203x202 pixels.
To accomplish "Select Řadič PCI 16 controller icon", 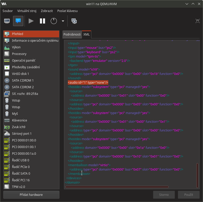I will tap(7, 180).
